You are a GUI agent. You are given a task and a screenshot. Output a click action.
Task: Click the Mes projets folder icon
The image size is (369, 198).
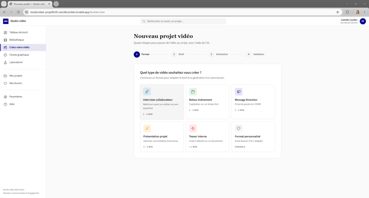pos(5,76)
